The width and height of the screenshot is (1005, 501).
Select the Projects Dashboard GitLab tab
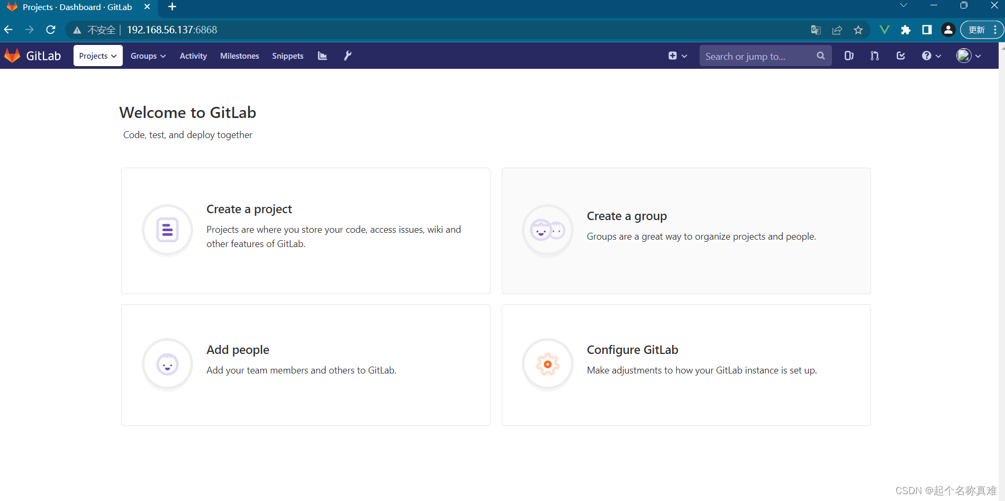(77, 7)
